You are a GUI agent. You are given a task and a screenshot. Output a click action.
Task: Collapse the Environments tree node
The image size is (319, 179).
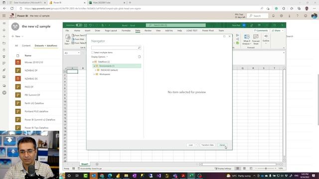94,66
